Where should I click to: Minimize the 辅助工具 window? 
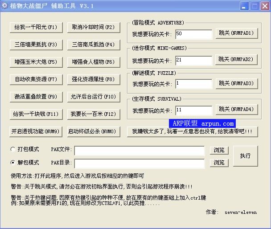click(x=244, y=6)
